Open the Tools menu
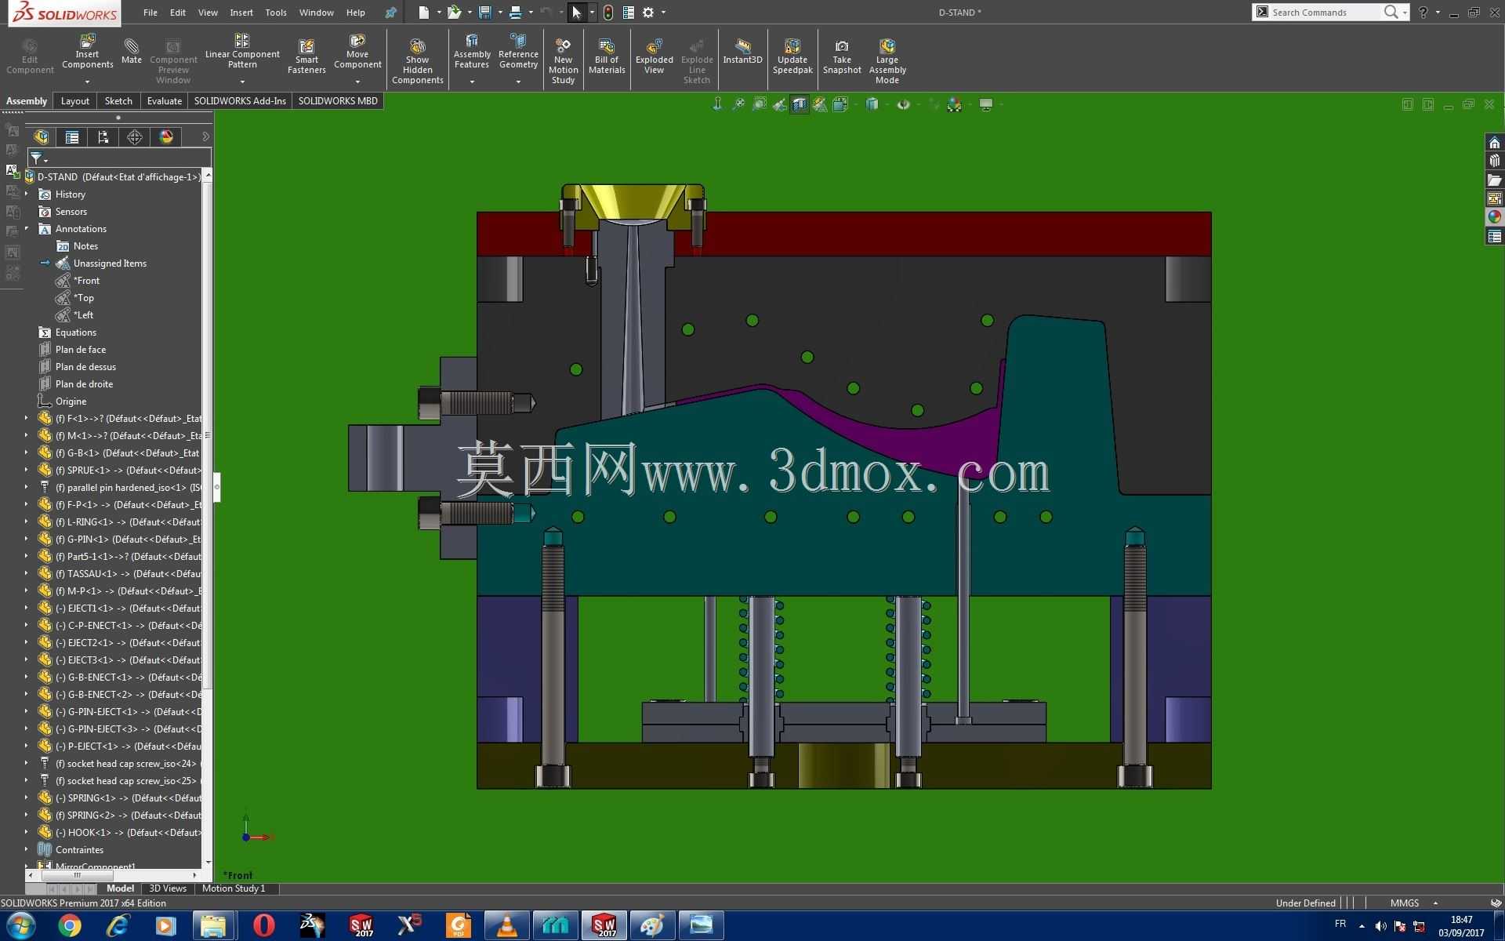Viewport: 1505px width, 941px height. click(276, 13)
